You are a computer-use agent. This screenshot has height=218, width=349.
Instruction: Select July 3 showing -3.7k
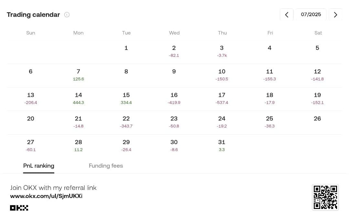(x=222, y=52)
